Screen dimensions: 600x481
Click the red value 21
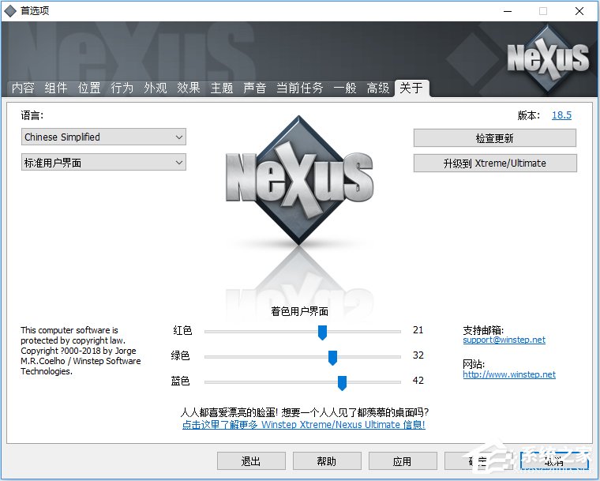point(418,329)
